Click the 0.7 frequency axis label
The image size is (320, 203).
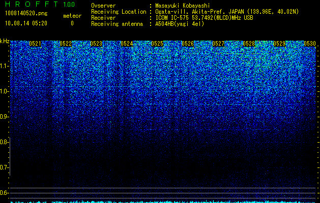point(4,167)
